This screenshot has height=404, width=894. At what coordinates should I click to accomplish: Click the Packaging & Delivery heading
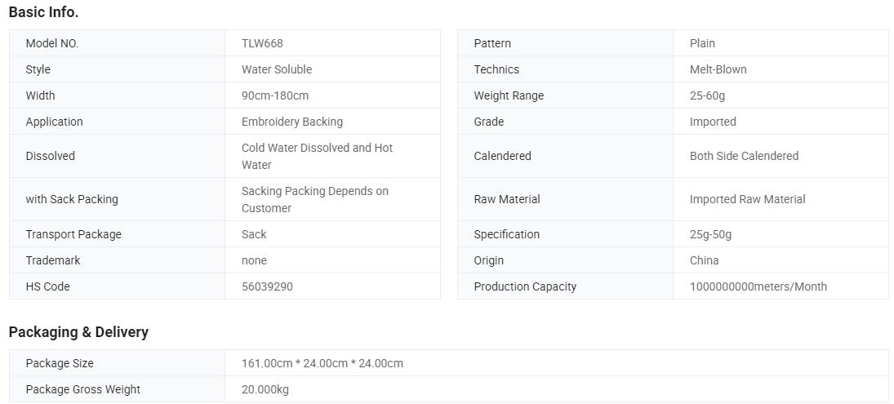tap(78, 332)
